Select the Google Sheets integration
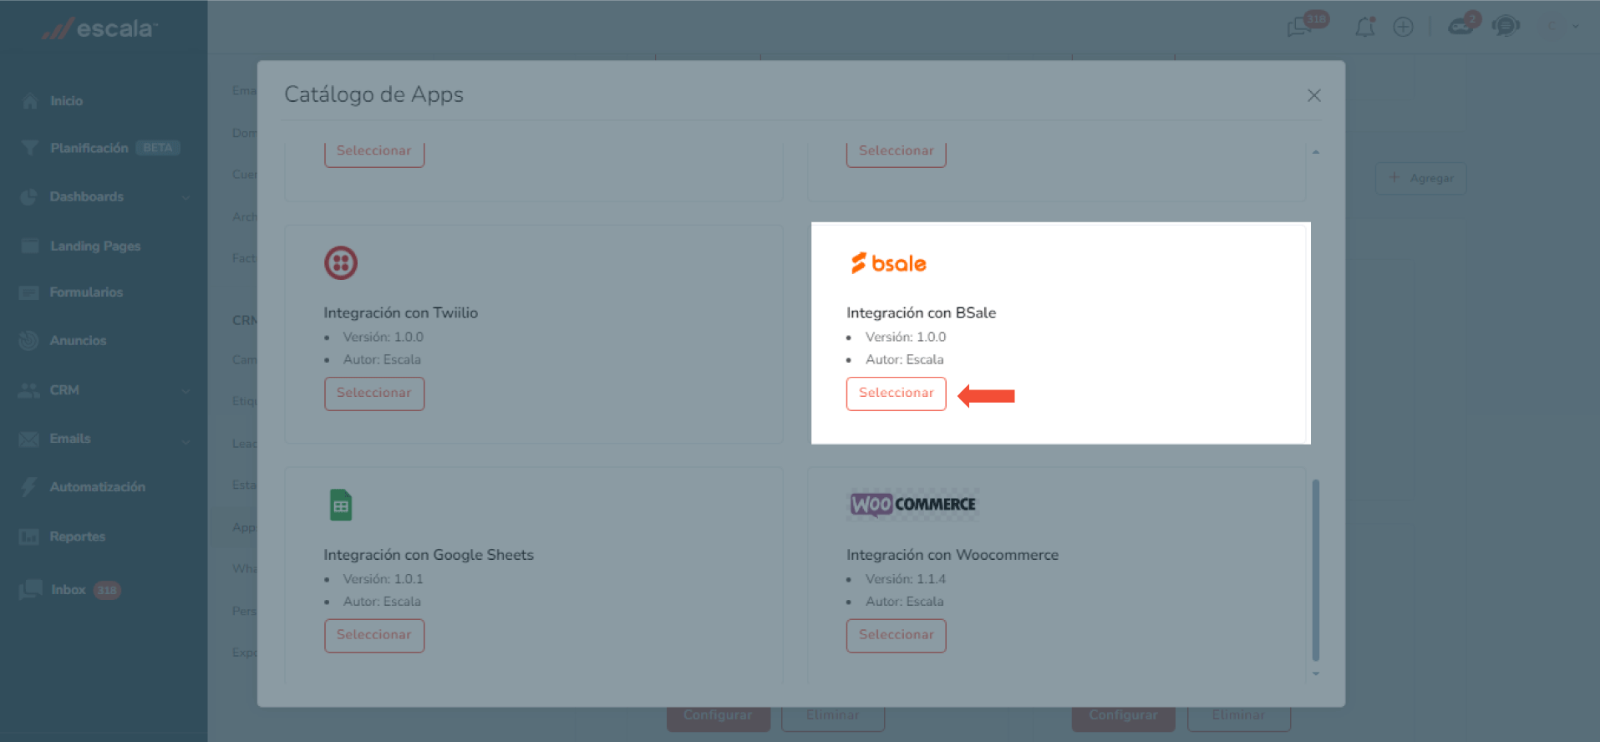 (373, 635)
